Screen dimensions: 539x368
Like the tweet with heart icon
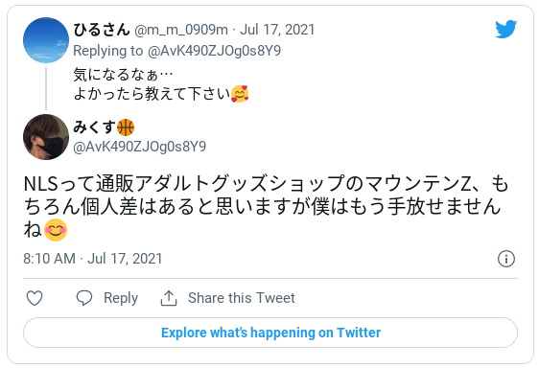(35, 298)
